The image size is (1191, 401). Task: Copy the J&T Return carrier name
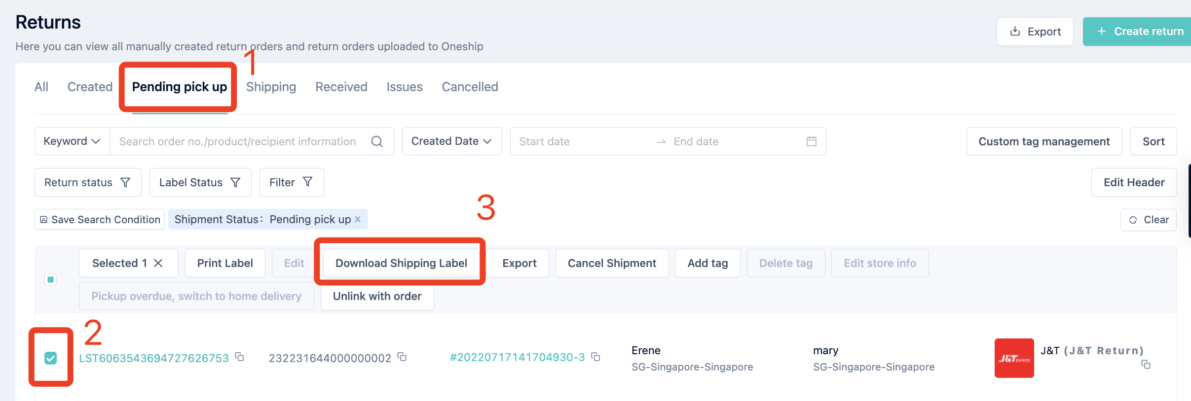pos(1146,365)
